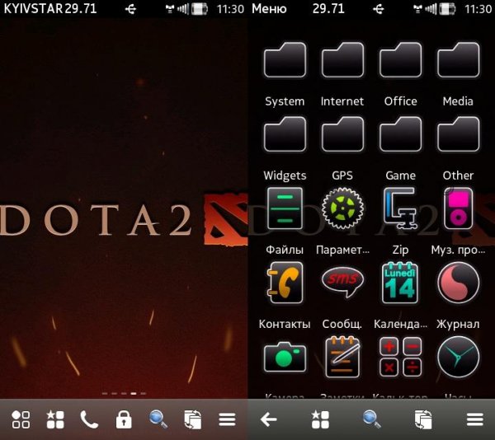Lock the screen with the padlock icon
The image size is (495, 440).
click(124, 419)
